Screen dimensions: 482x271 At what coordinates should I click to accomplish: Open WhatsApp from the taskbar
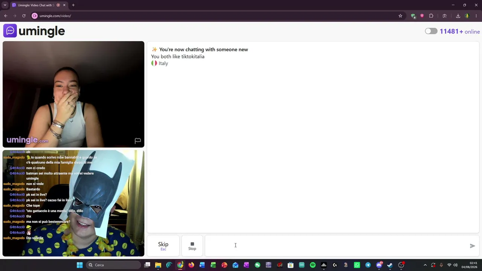(357, 265)
